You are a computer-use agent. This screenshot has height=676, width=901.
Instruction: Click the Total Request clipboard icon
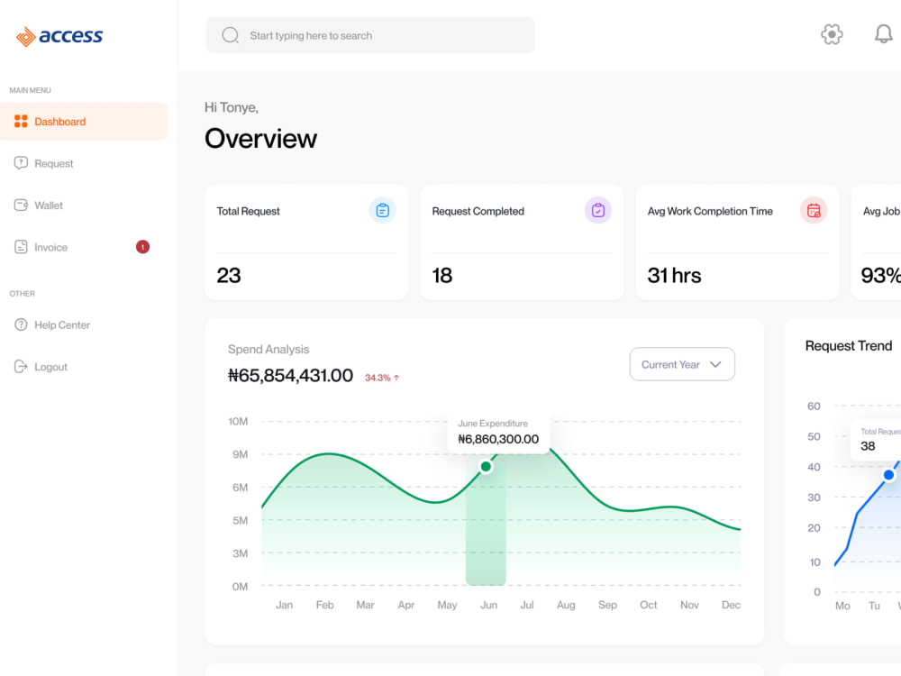(x=382, y=210)
